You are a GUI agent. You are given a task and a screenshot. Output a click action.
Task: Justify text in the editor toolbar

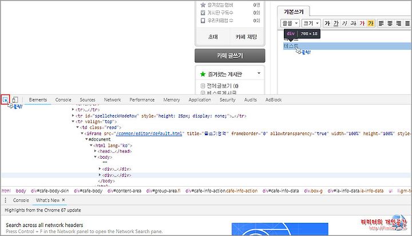click(407, 23)
